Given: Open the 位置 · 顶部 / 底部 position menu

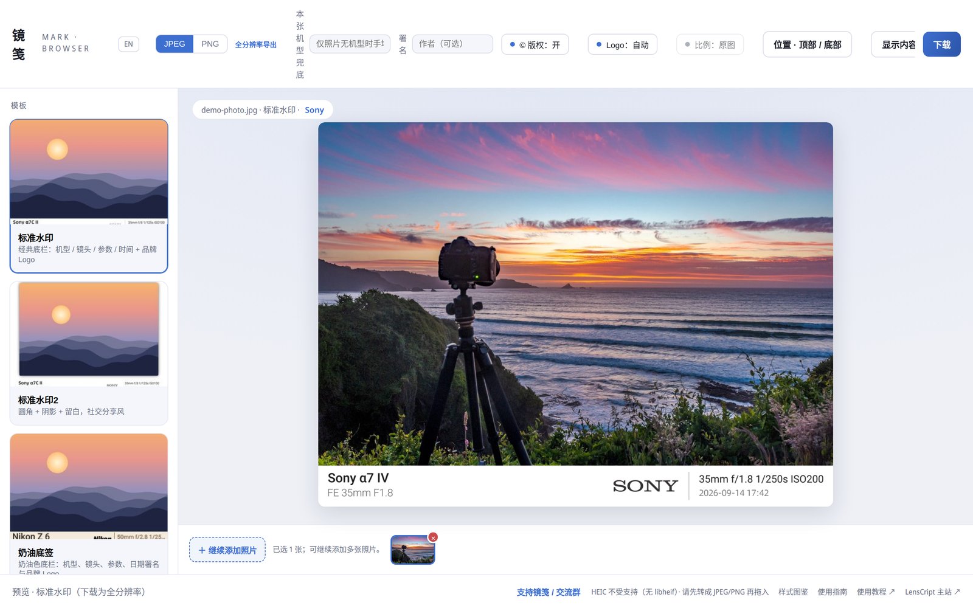Looking at the screenshot, I should [x=808, y=44].
